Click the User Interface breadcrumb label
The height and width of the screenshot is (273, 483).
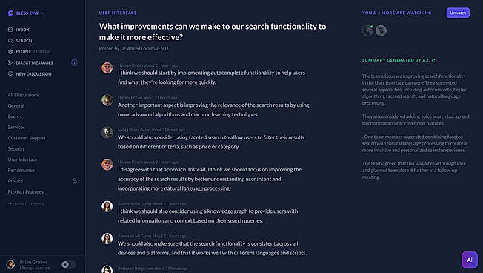(x=118, y=13)
